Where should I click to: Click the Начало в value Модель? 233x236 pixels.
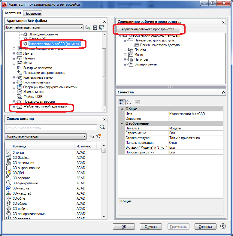coord(195,128)
